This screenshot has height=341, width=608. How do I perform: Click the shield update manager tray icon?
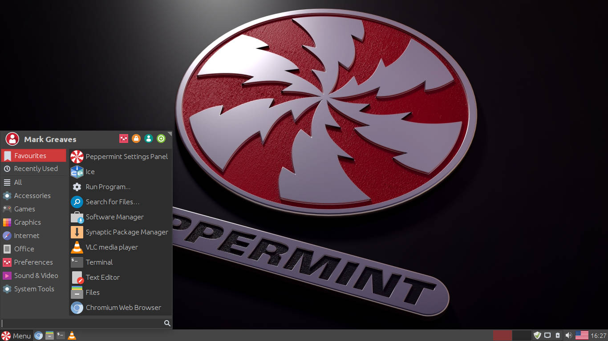click(537, 335)
